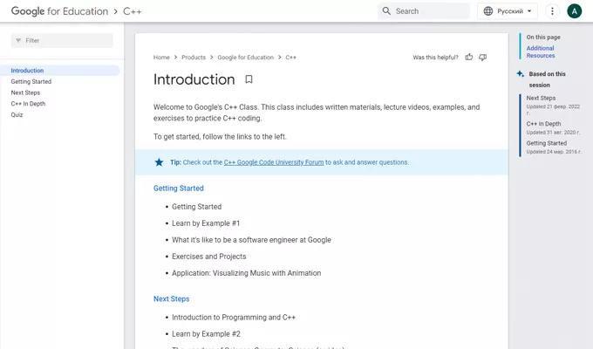Viewport: 593px width, 349px height.
Task: Open the recommended Next Steps page in right panel
Action: [x=541, y=98]
